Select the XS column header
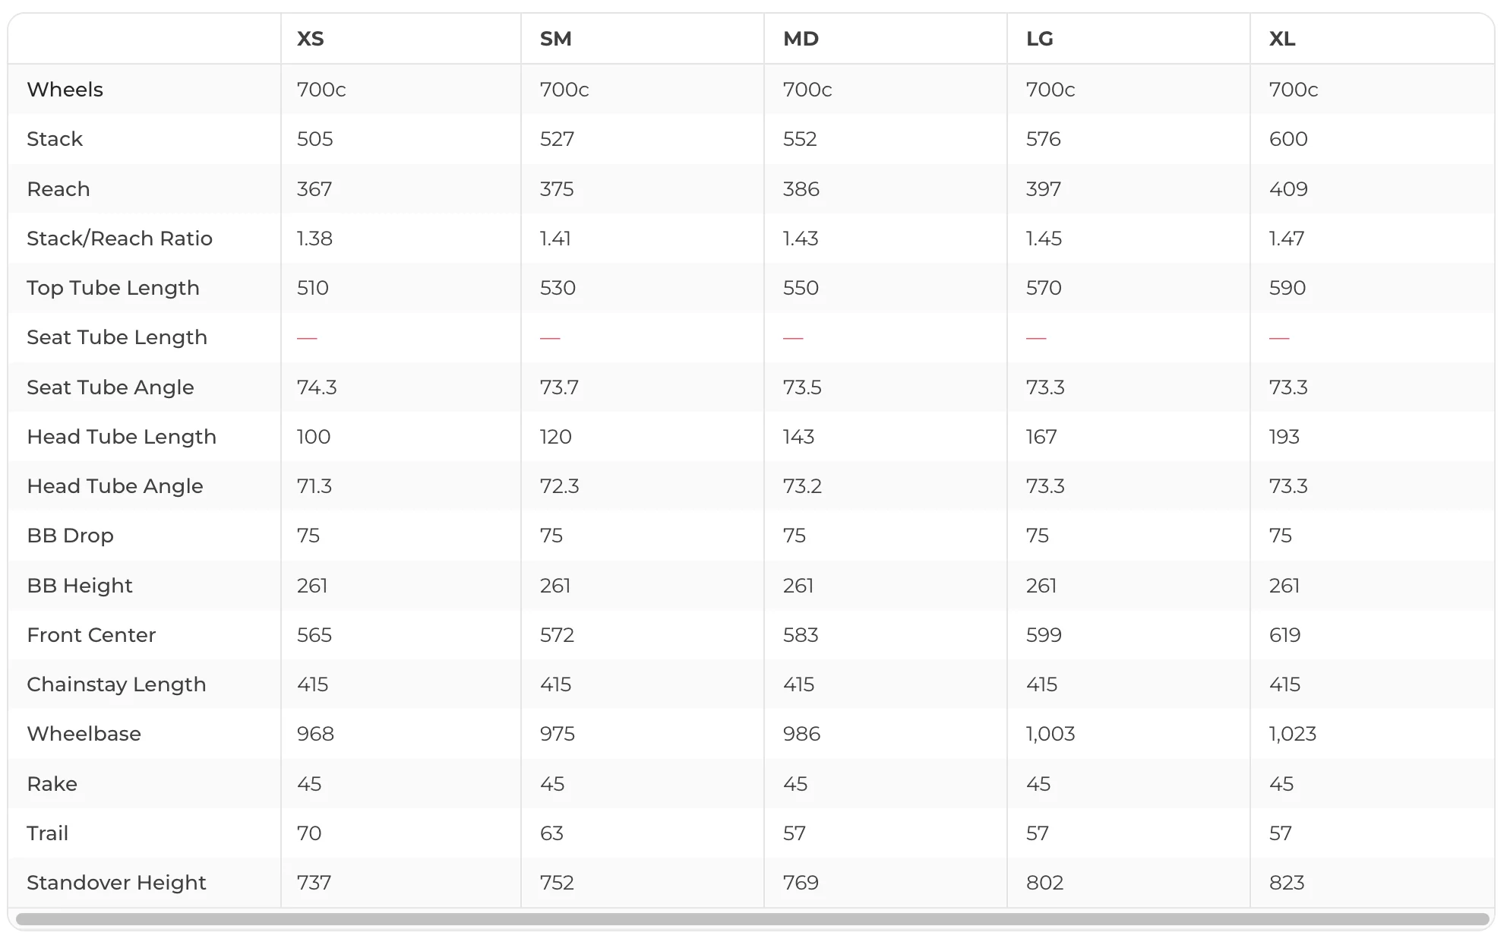Screen dimensions: 1507x942 point(310,39)
